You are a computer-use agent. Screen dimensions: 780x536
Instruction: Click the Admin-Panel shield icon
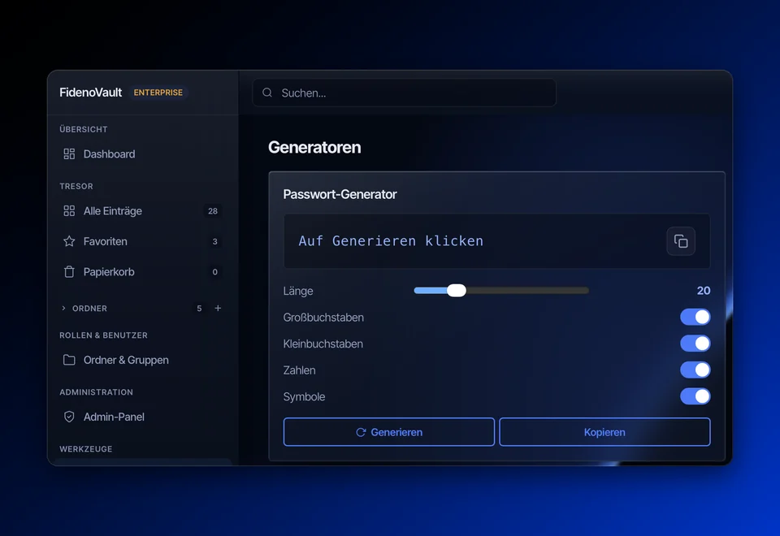[69, 417]
